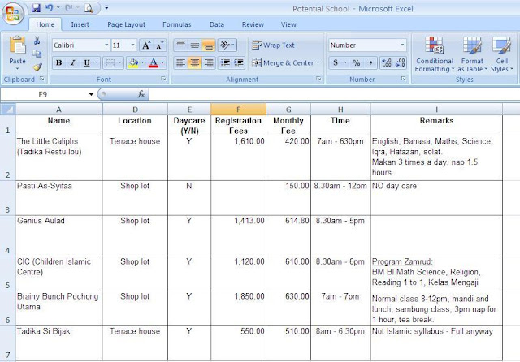Align text to the right
Viewport: 520px width, 362px height.
(x=209, y=62)
